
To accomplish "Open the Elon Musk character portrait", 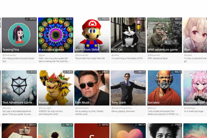I will click(92, 87).
